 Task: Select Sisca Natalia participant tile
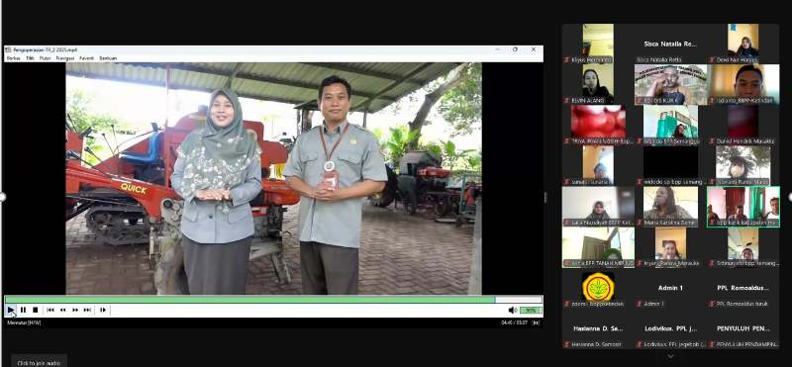670,44
